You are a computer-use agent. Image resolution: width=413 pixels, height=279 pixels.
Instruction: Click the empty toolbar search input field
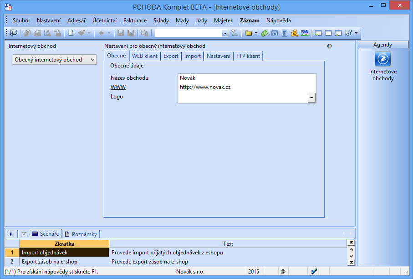[x=189, y=33]
